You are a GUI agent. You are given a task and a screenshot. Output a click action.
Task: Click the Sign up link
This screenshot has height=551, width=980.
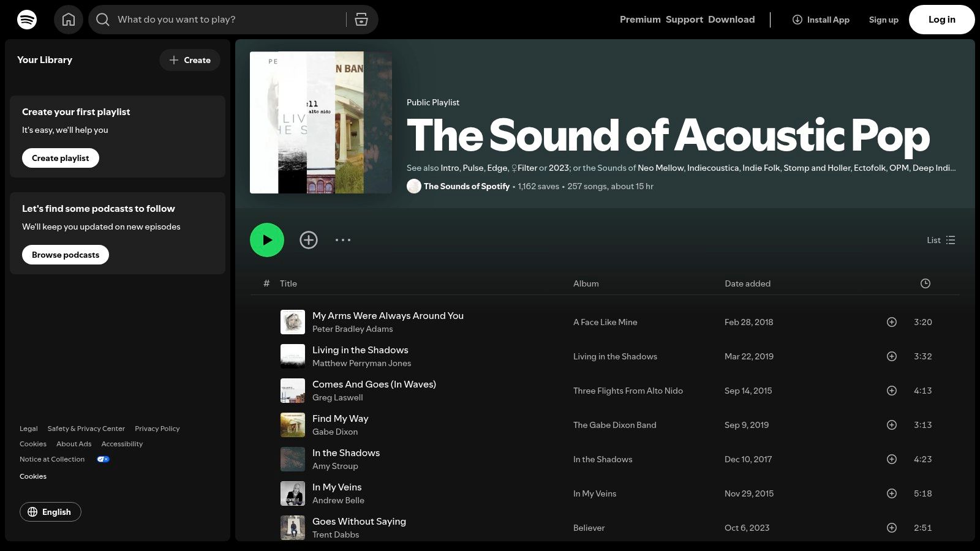coord(883,20)
